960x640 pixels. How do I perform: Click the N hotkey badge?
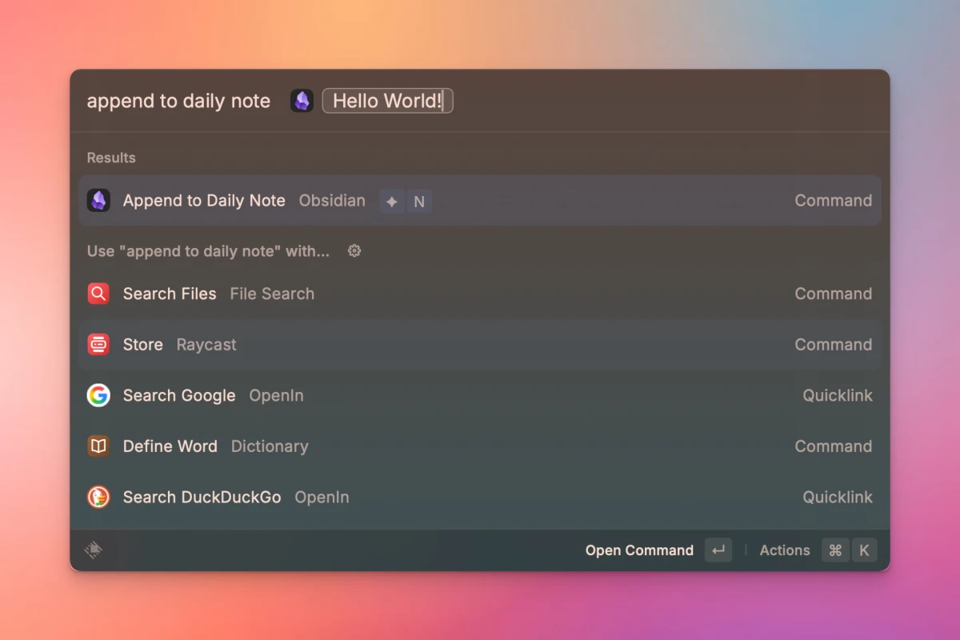tap(419, 202)
